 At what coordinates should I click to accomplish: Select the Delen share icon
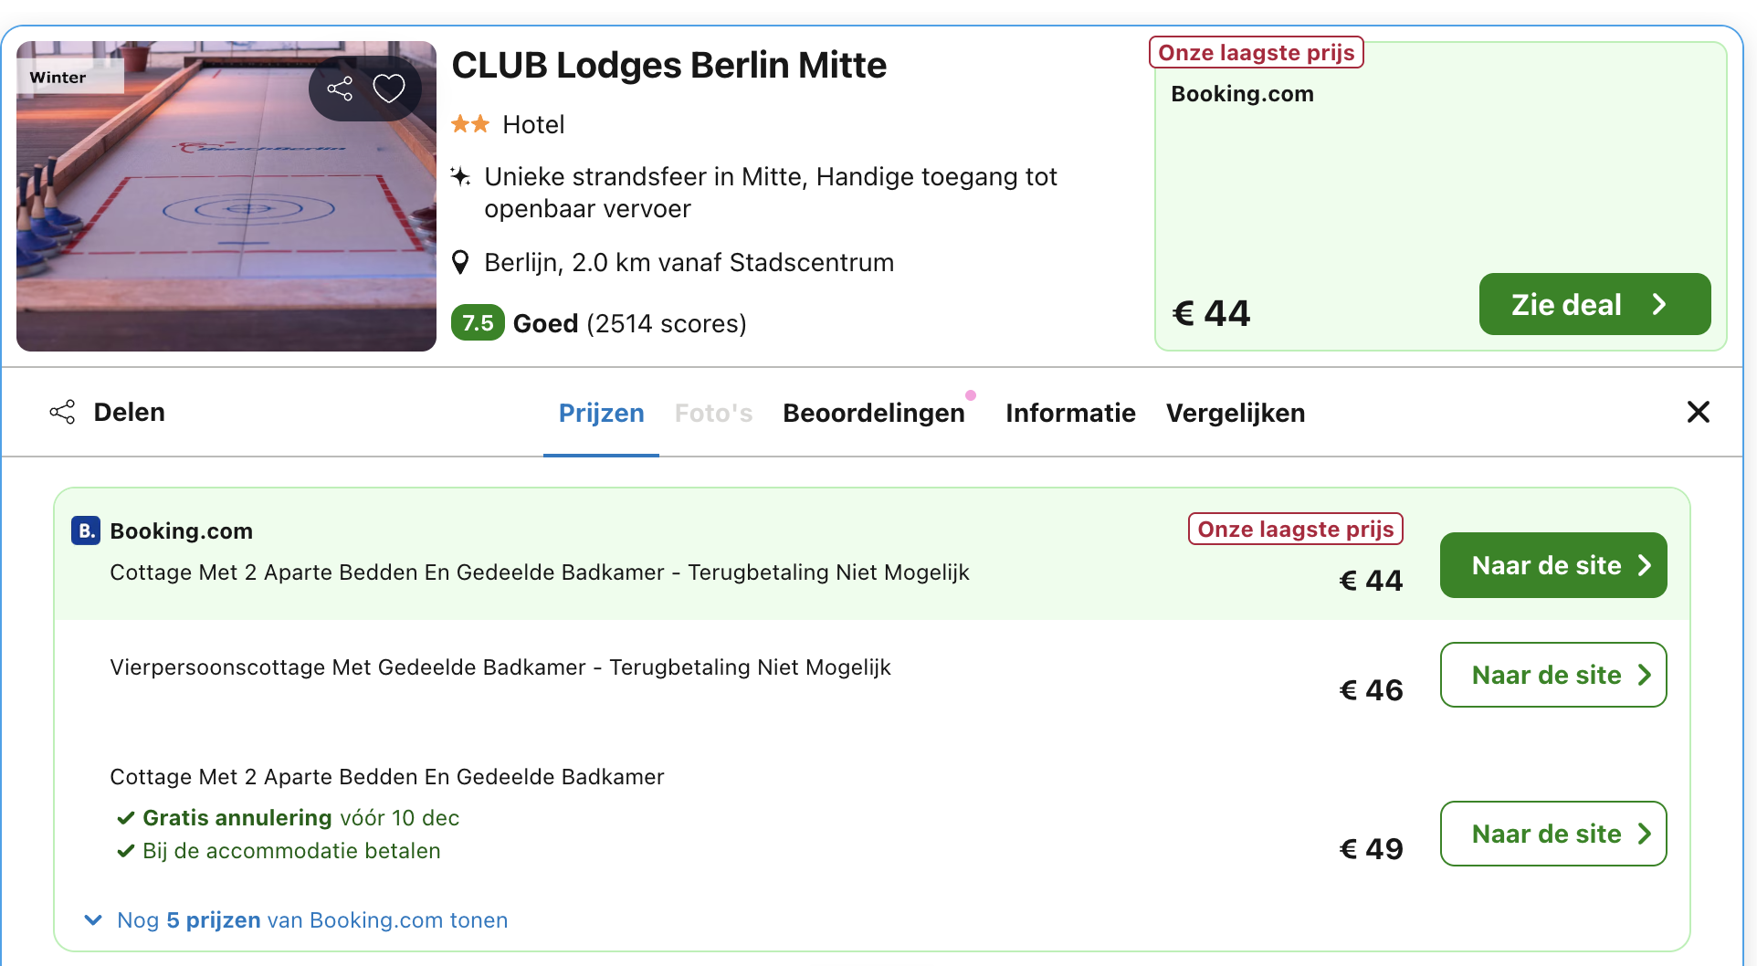pos(62,412)
